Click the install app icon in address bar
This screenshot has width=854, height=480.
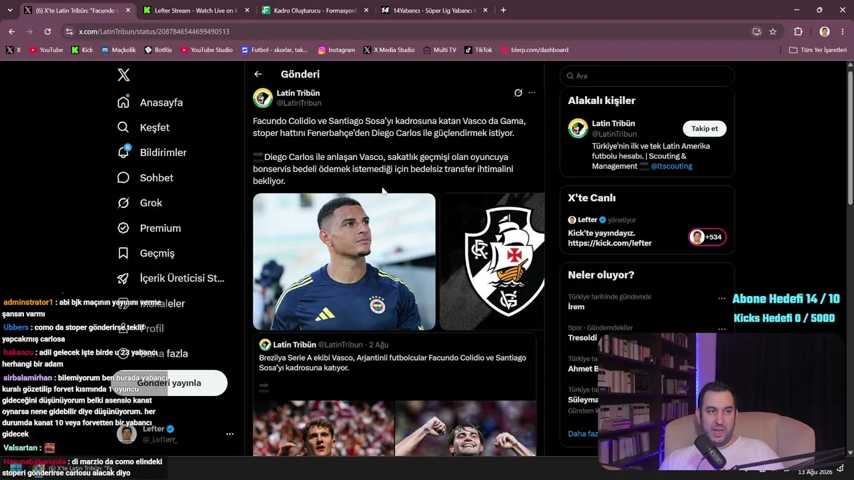pos(757,31)
